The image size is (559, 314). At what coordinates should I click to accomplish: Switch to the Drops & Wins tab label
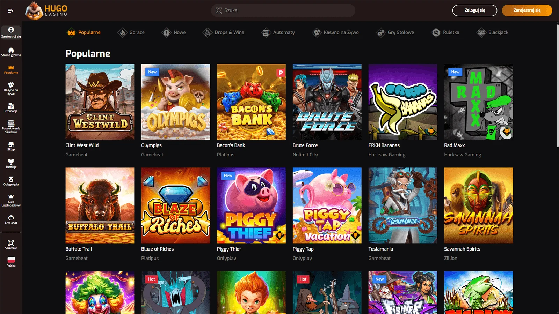pyautogui.click(x=229, y=32)
